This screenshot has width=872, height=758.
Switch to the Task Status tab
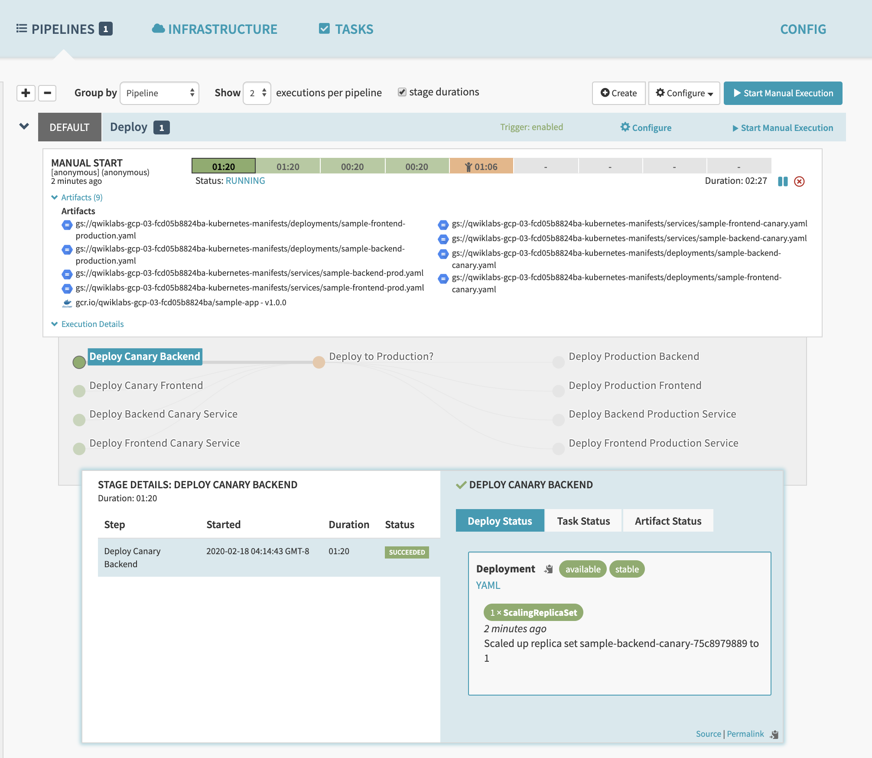pyautogui.click(x=583, y=521)
